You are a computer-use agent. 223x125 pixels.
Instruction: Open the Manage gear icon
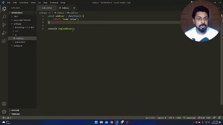point(4,112)
